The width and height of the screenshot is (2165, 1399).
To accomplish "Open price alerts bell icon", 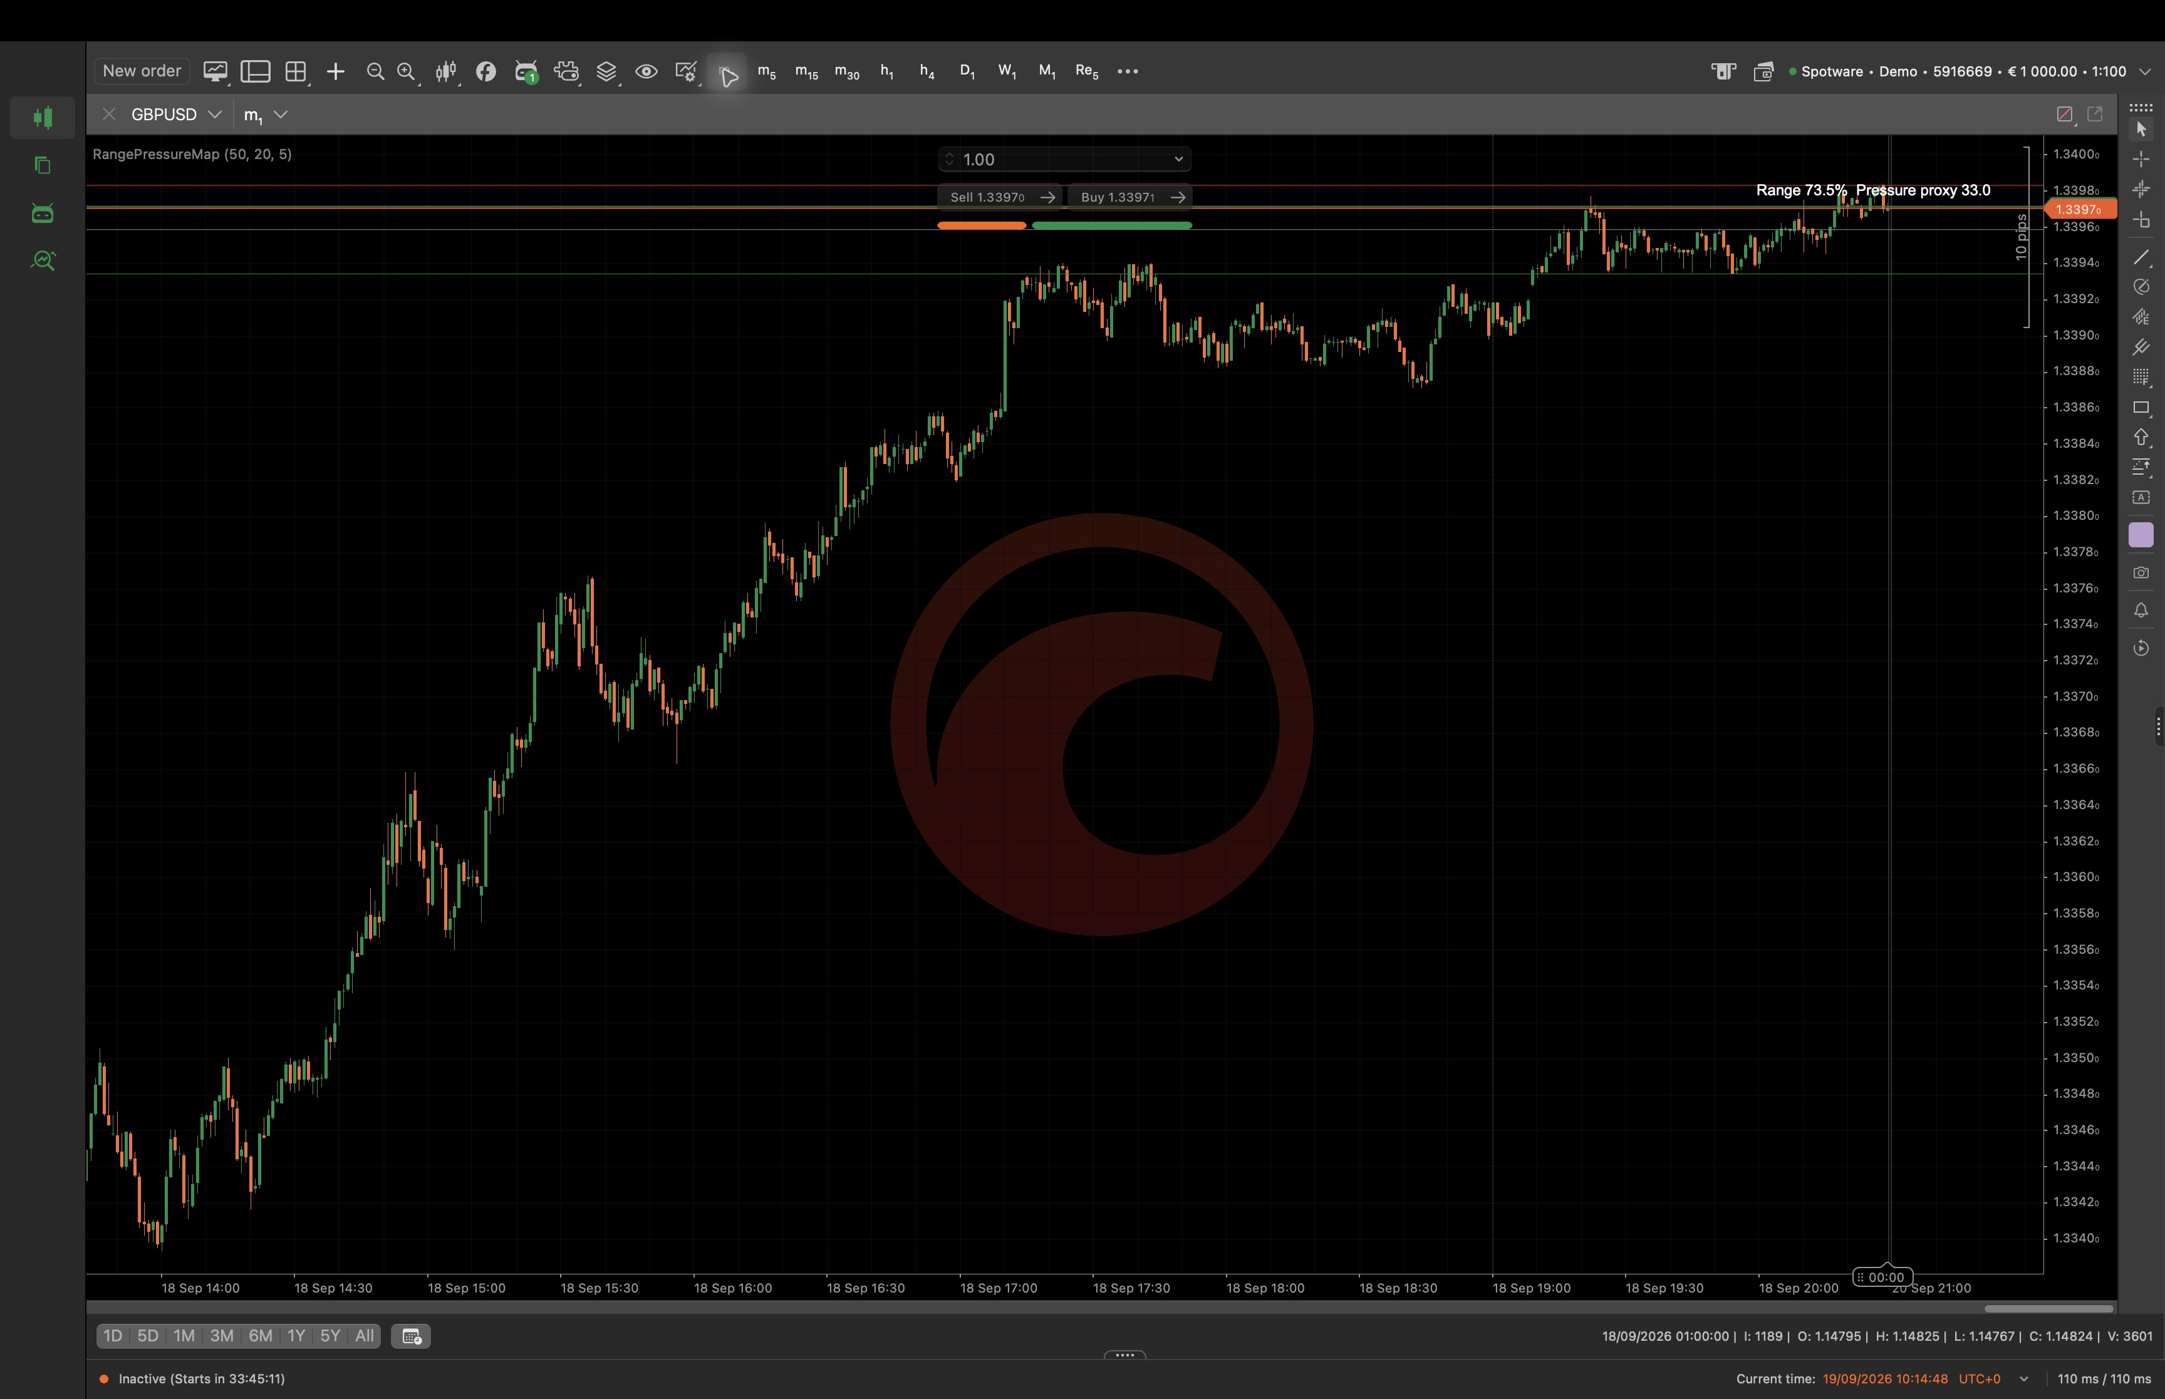I will point(2141,609).
